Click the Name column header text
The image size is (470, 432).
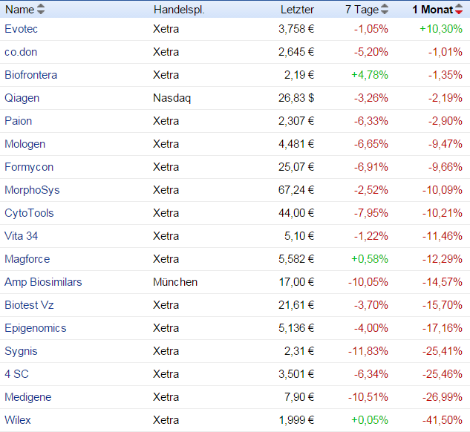coord(19,10)
